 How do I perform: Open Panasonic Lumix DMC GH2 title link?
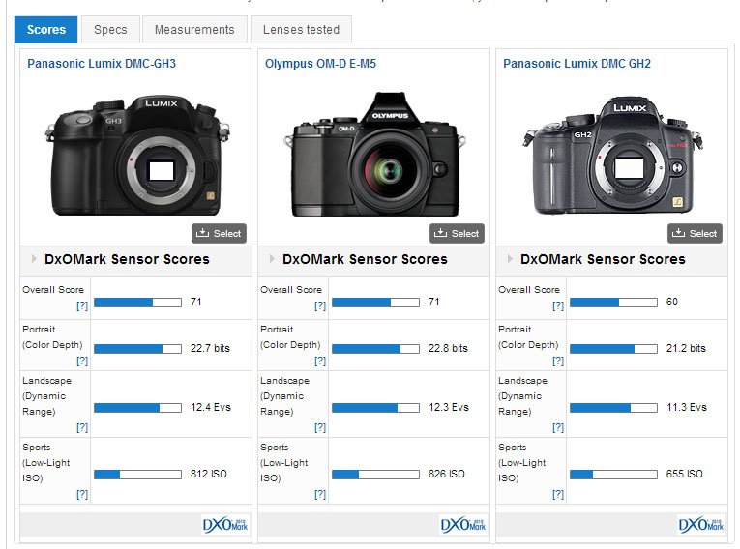pyautogui.click(x=577, y=64)
